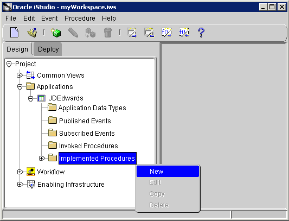The image size is (289, 221).
Task: Expand the Workflow node
Action: (20, 172)
